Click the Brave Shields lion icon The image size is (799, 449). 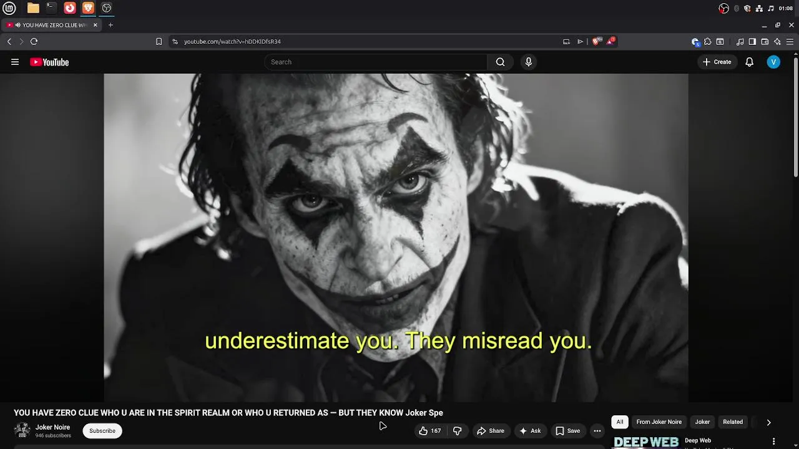(597, 41)
